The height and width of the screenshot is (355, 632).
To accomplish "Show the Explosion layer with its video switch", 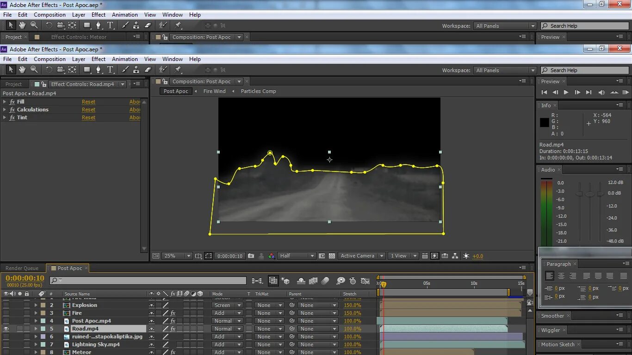I will pyautogui.click(x=6, y=305).
